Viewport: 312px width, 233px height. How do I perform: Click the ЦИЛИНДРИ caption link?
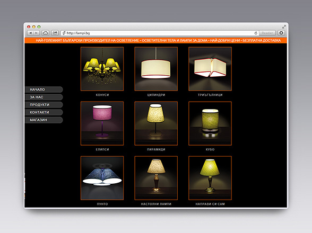[x=156, y=95]
